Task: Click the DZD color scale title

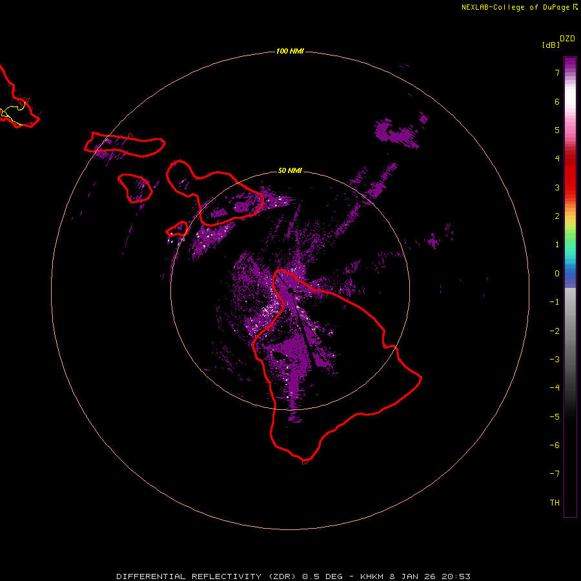Action: click(x=567, y=39)
